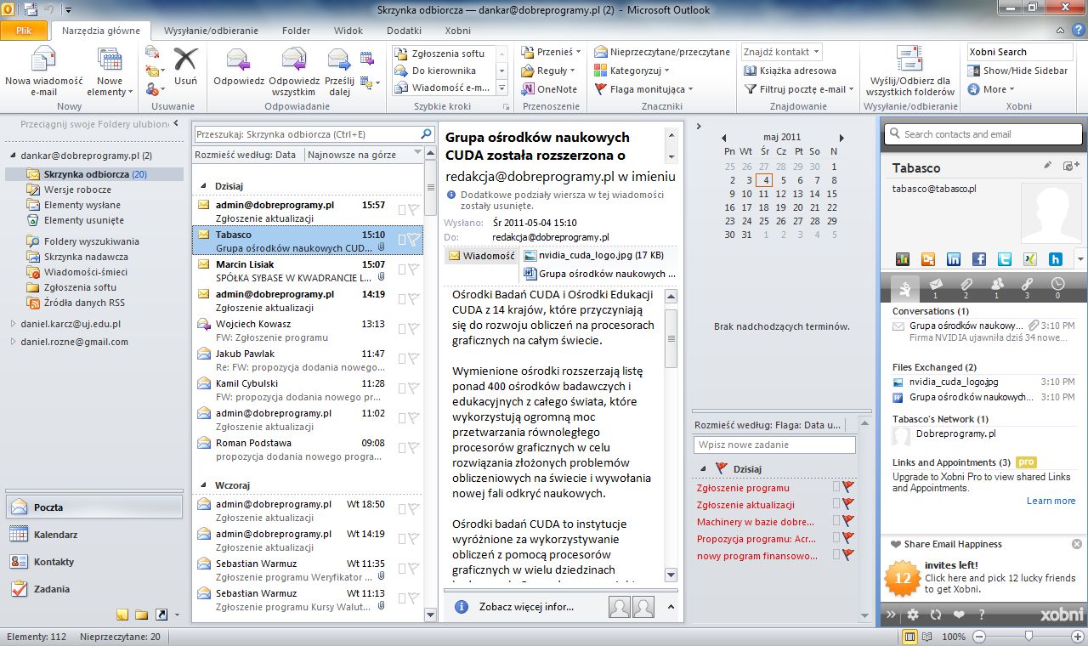Reply to all with Odpowiedz wszystkim
The height and width of the screenshot is (646, 1088).
click(x=294, y=72)
